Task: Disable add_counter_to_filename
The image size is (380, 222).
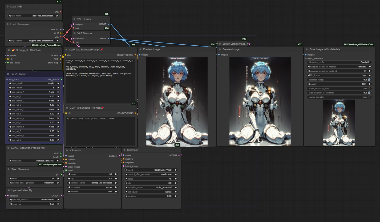Action: [369, 93]
